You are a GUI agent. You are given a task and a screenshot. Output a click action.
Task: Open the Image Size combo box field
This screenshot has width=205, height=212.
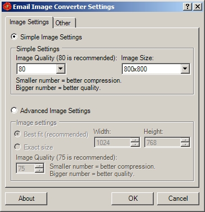pos(156,69)
